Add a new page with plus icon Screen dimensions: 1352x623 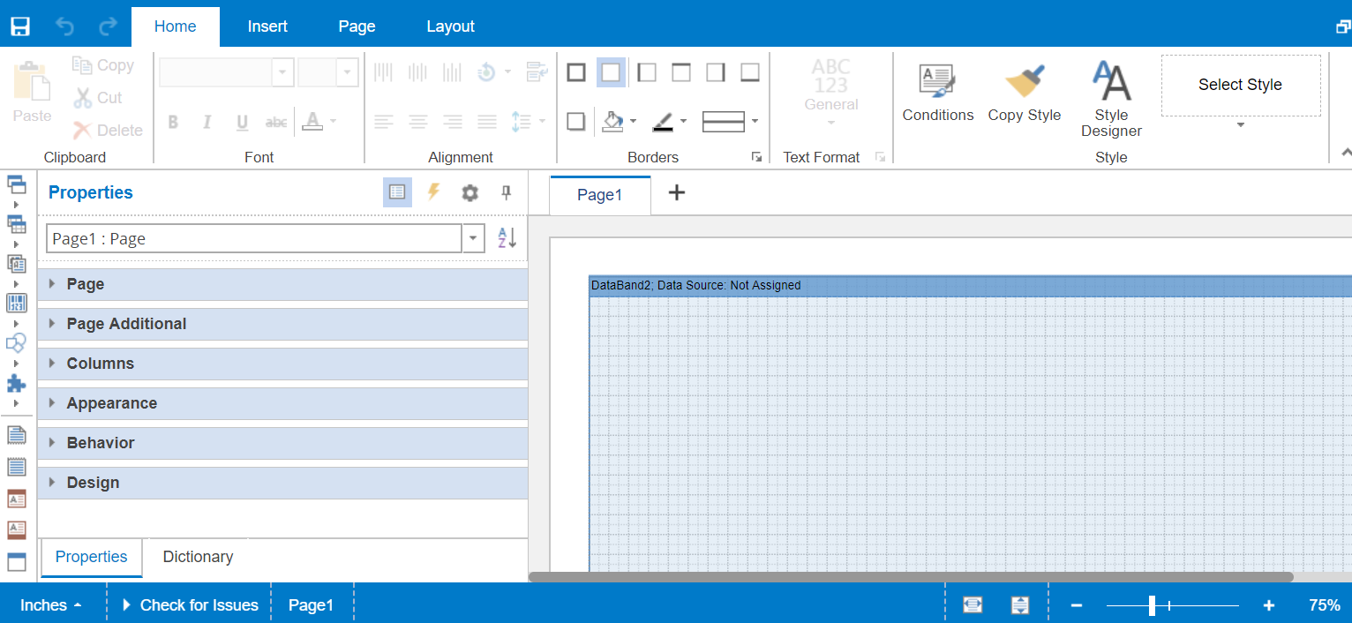pos(676,192)
